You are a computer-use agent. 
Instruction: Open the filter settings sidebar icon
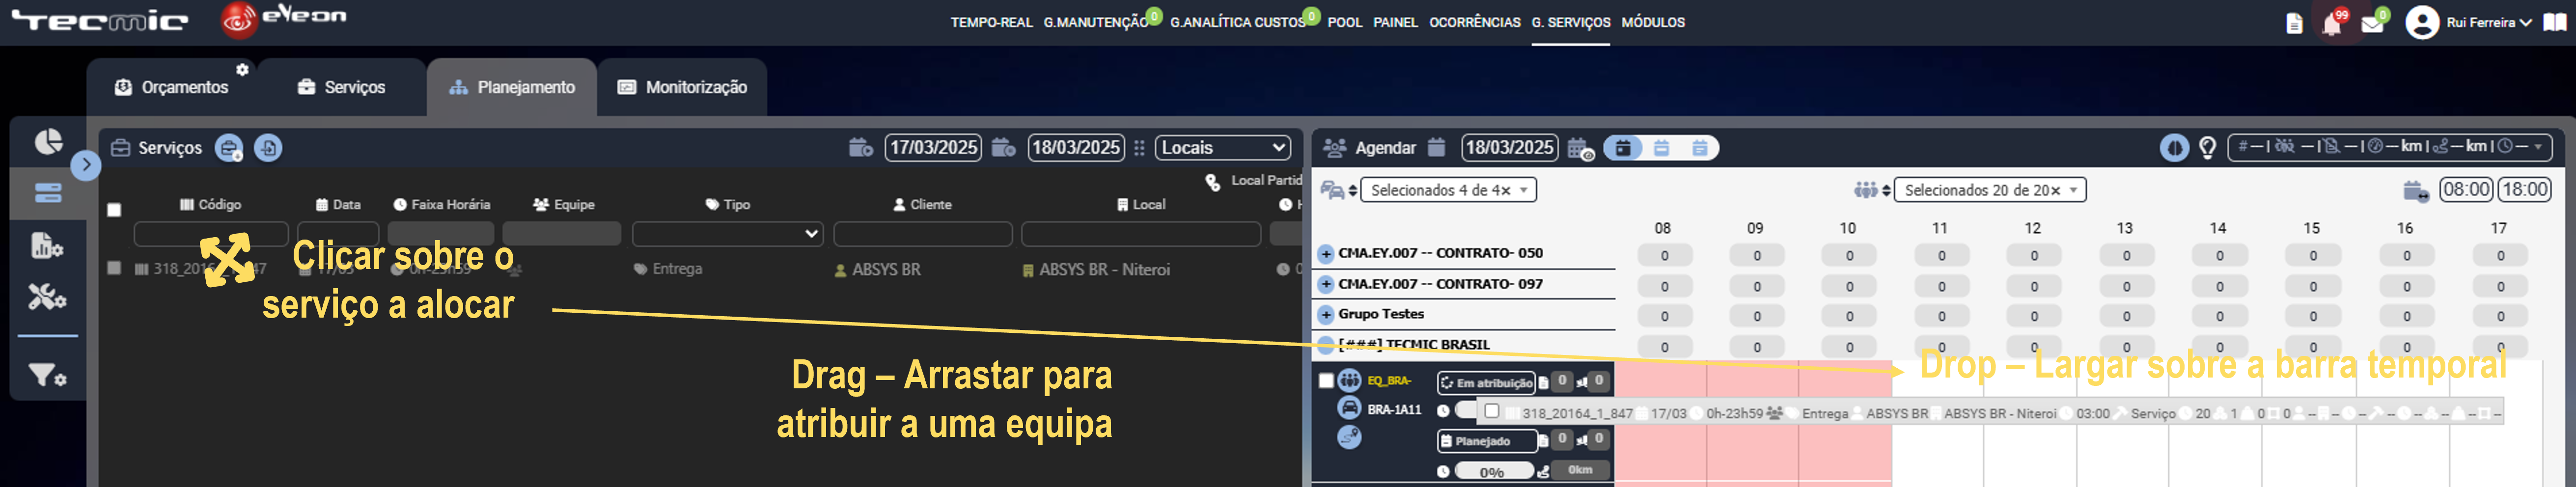pyautogui.click(x=47, y=376)
